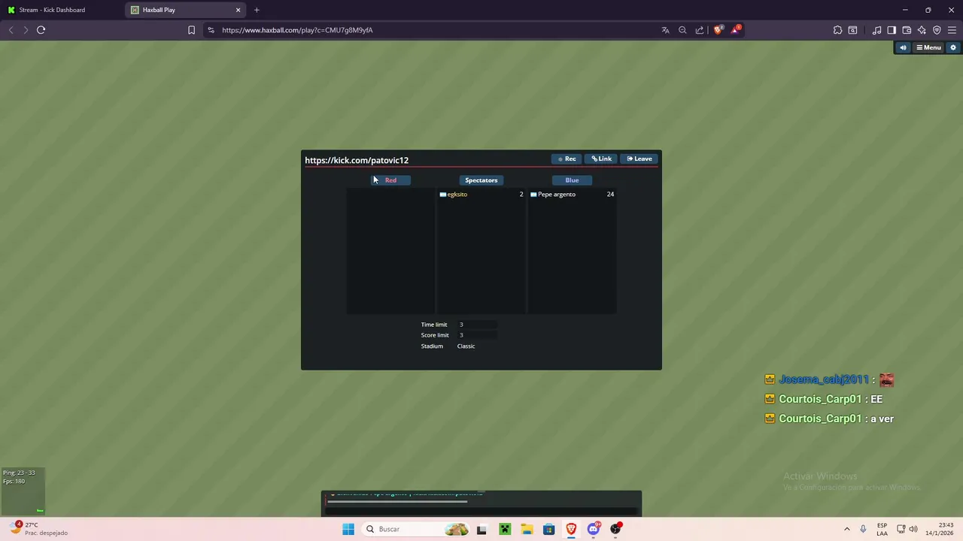Open File Explorer from taskbar
This screenshot has width=963, height=541.
point(527,529)
